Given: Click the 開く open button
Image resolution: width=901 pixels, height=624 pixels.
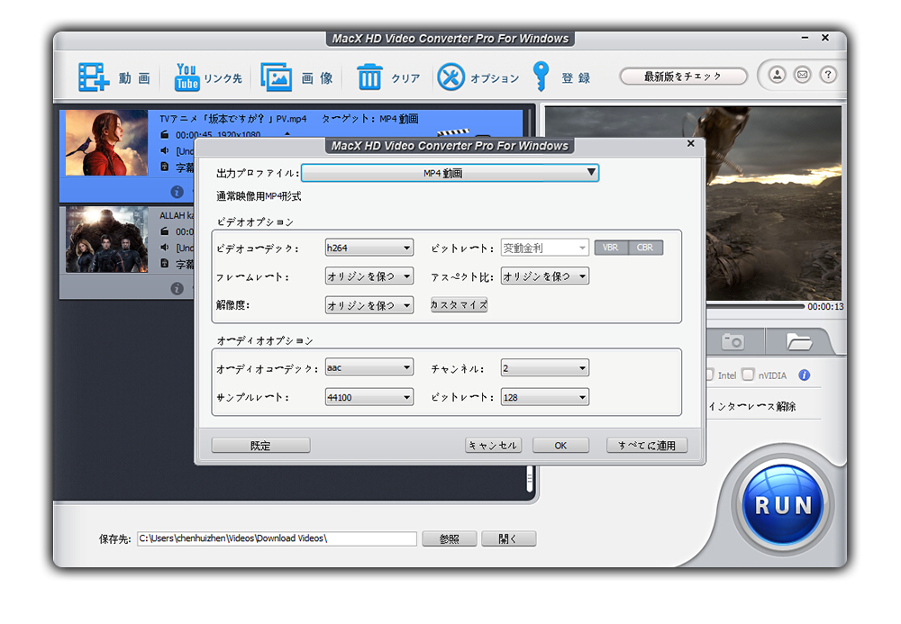Looking at the screenshot, I should click(508, 539).
